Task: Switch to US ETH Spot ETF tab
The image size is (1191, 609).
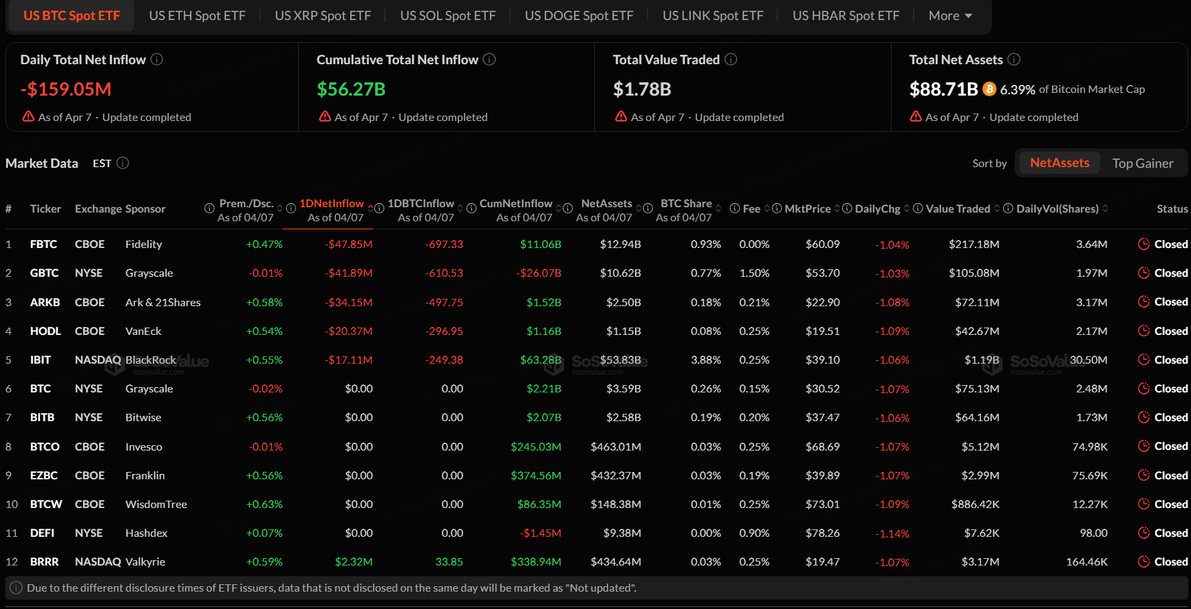Action: coord(197,15)
